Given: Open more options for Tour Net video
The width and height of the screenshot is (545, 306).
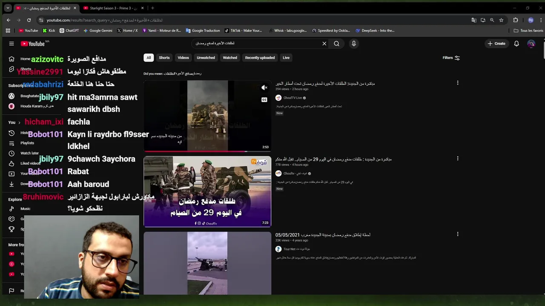Looking at the screenshot, I should (x=458, y=234).
